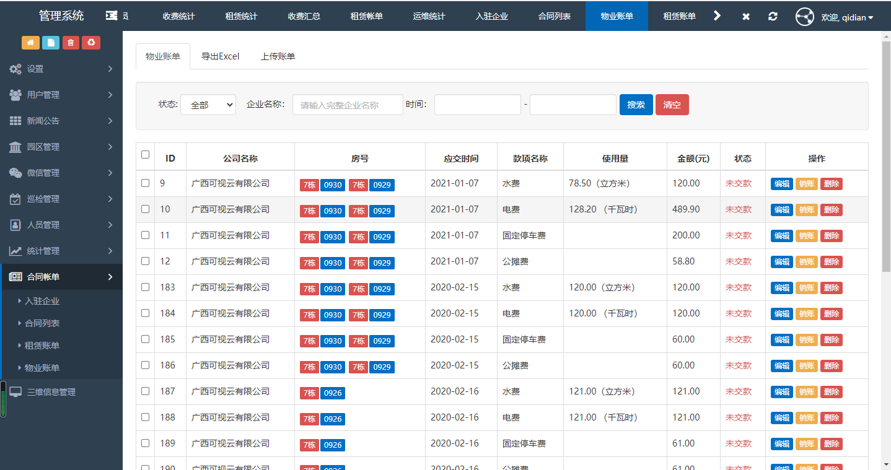Click the light-blue document icon button
891x470 pixels.
51,43
